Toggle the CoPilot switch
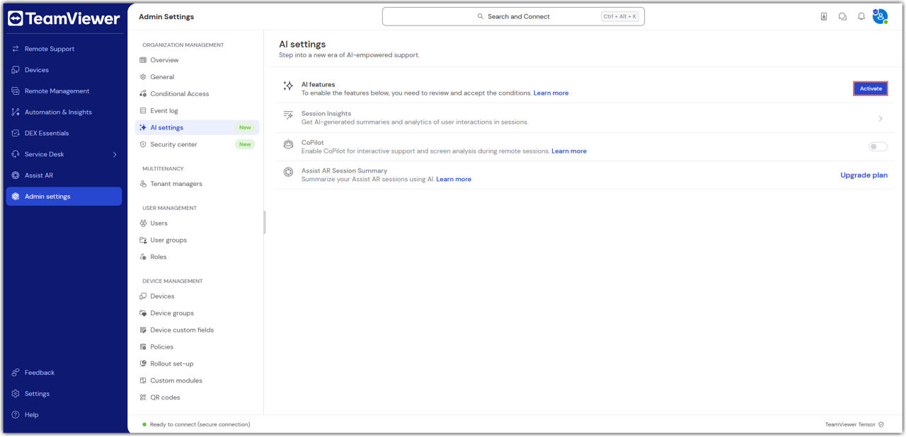906x437 pixels. 878,146
